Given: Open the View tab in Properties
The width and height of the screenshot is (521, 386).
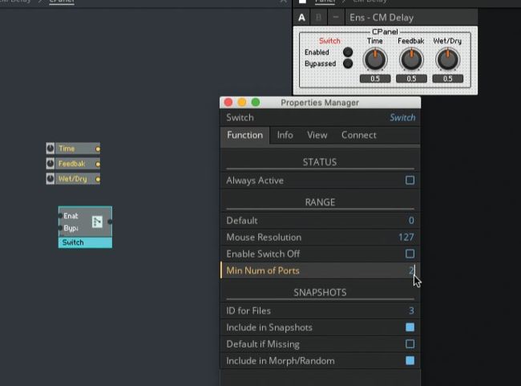Looking at the screenshot, I should point(317,135).
